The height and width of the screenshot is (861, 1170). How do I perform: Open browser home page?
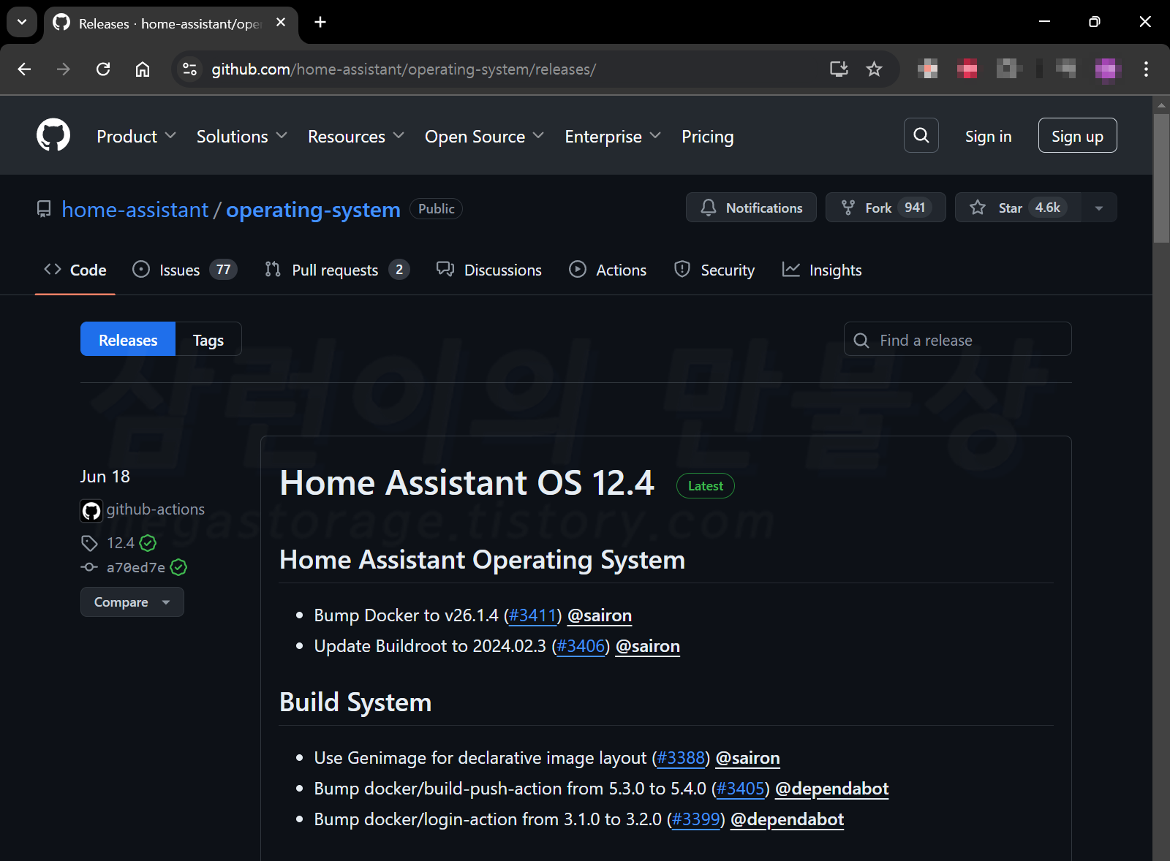(143, 69)
